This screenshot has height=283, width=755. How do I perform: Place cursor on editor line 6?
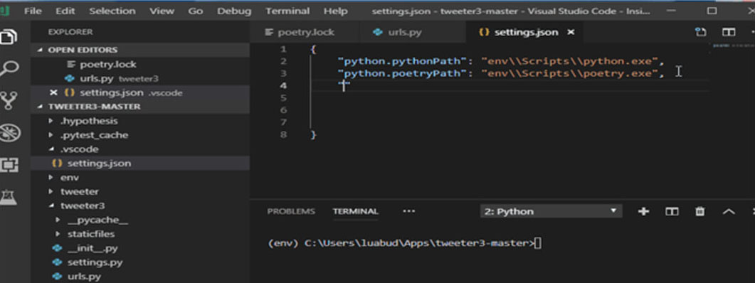point(510,110)
